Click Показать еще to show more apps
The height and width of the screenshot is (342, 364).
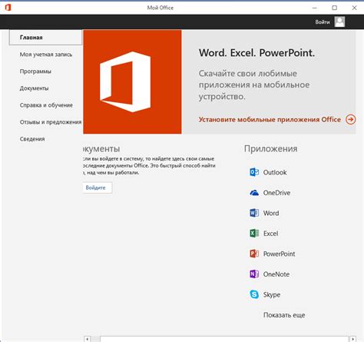284,315
